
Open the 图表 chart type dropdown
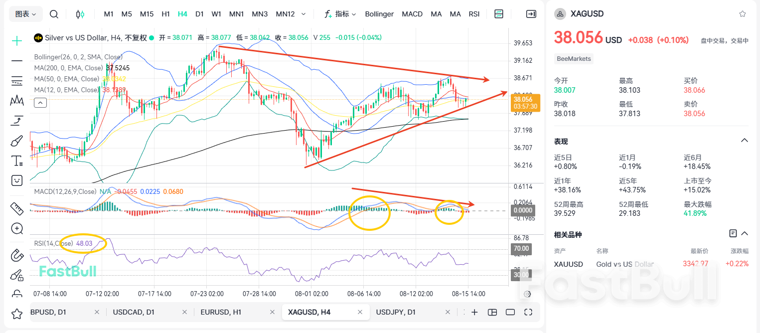coord(25,14)
